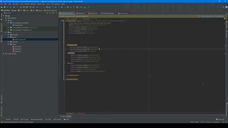
Task: Open the run configuration app dropdown
Action: point(50,7)
